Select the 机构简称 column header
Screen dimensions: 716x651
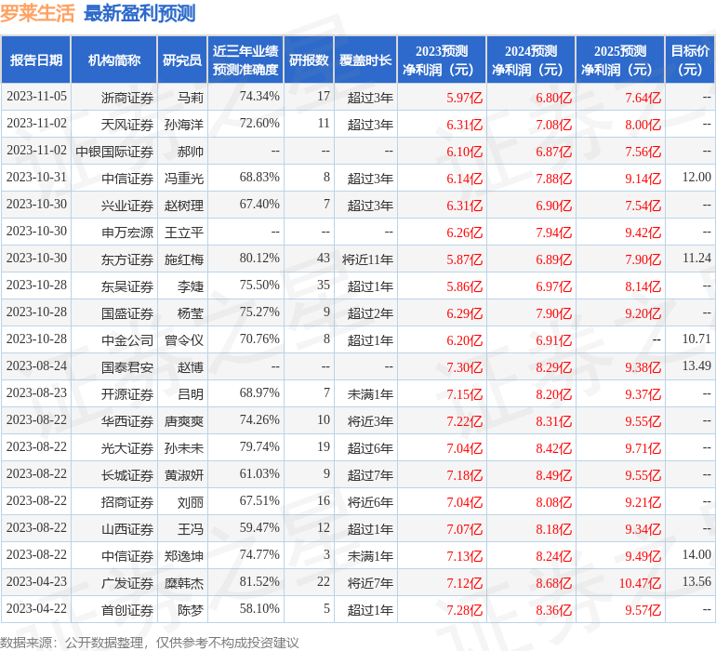click(114, 60)
